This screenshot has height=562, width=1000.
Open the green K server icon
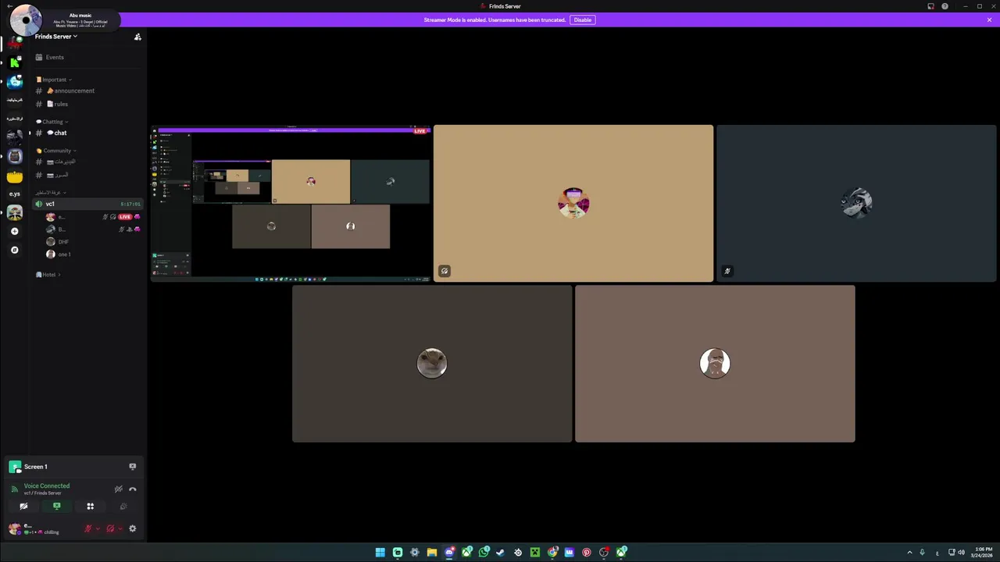[15, 62]
